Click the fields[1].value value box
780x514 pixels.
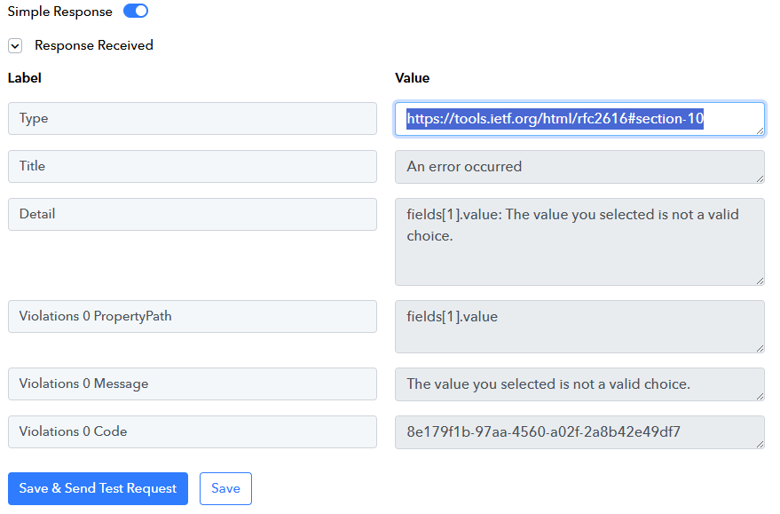tap(579, 327)
